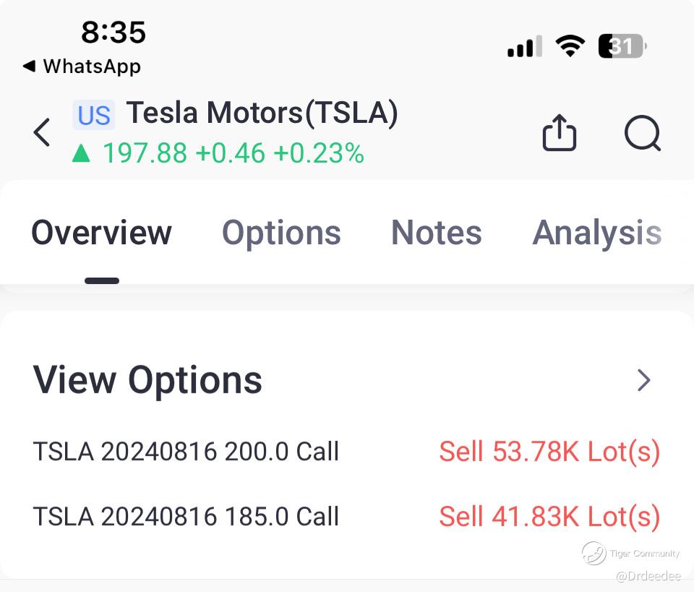The image size is (694, 592).
Task: Tap the US market badge
Action: (x=94, y=116)
